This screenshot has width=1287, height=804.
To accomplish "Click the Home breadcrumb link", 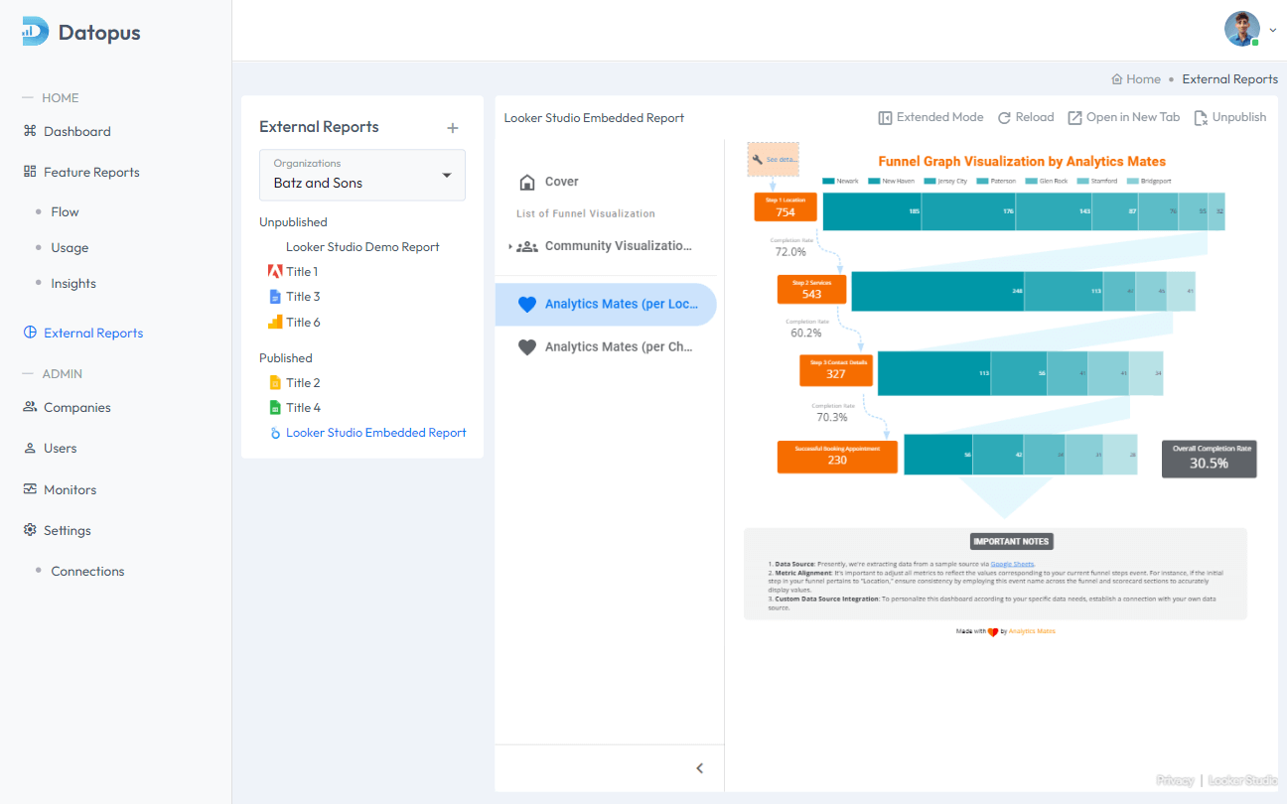I will (1143, 79).
